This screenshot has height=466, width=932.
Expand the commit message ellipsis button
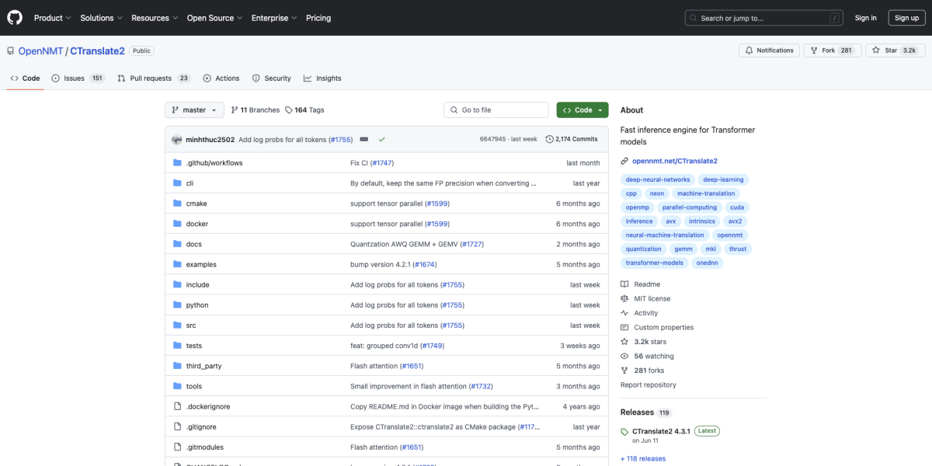point(363,139)
